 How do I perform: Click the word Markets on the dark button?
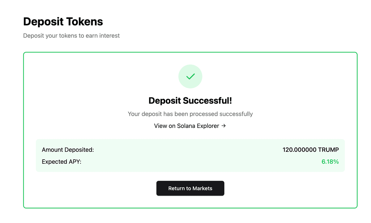point(202,188)
